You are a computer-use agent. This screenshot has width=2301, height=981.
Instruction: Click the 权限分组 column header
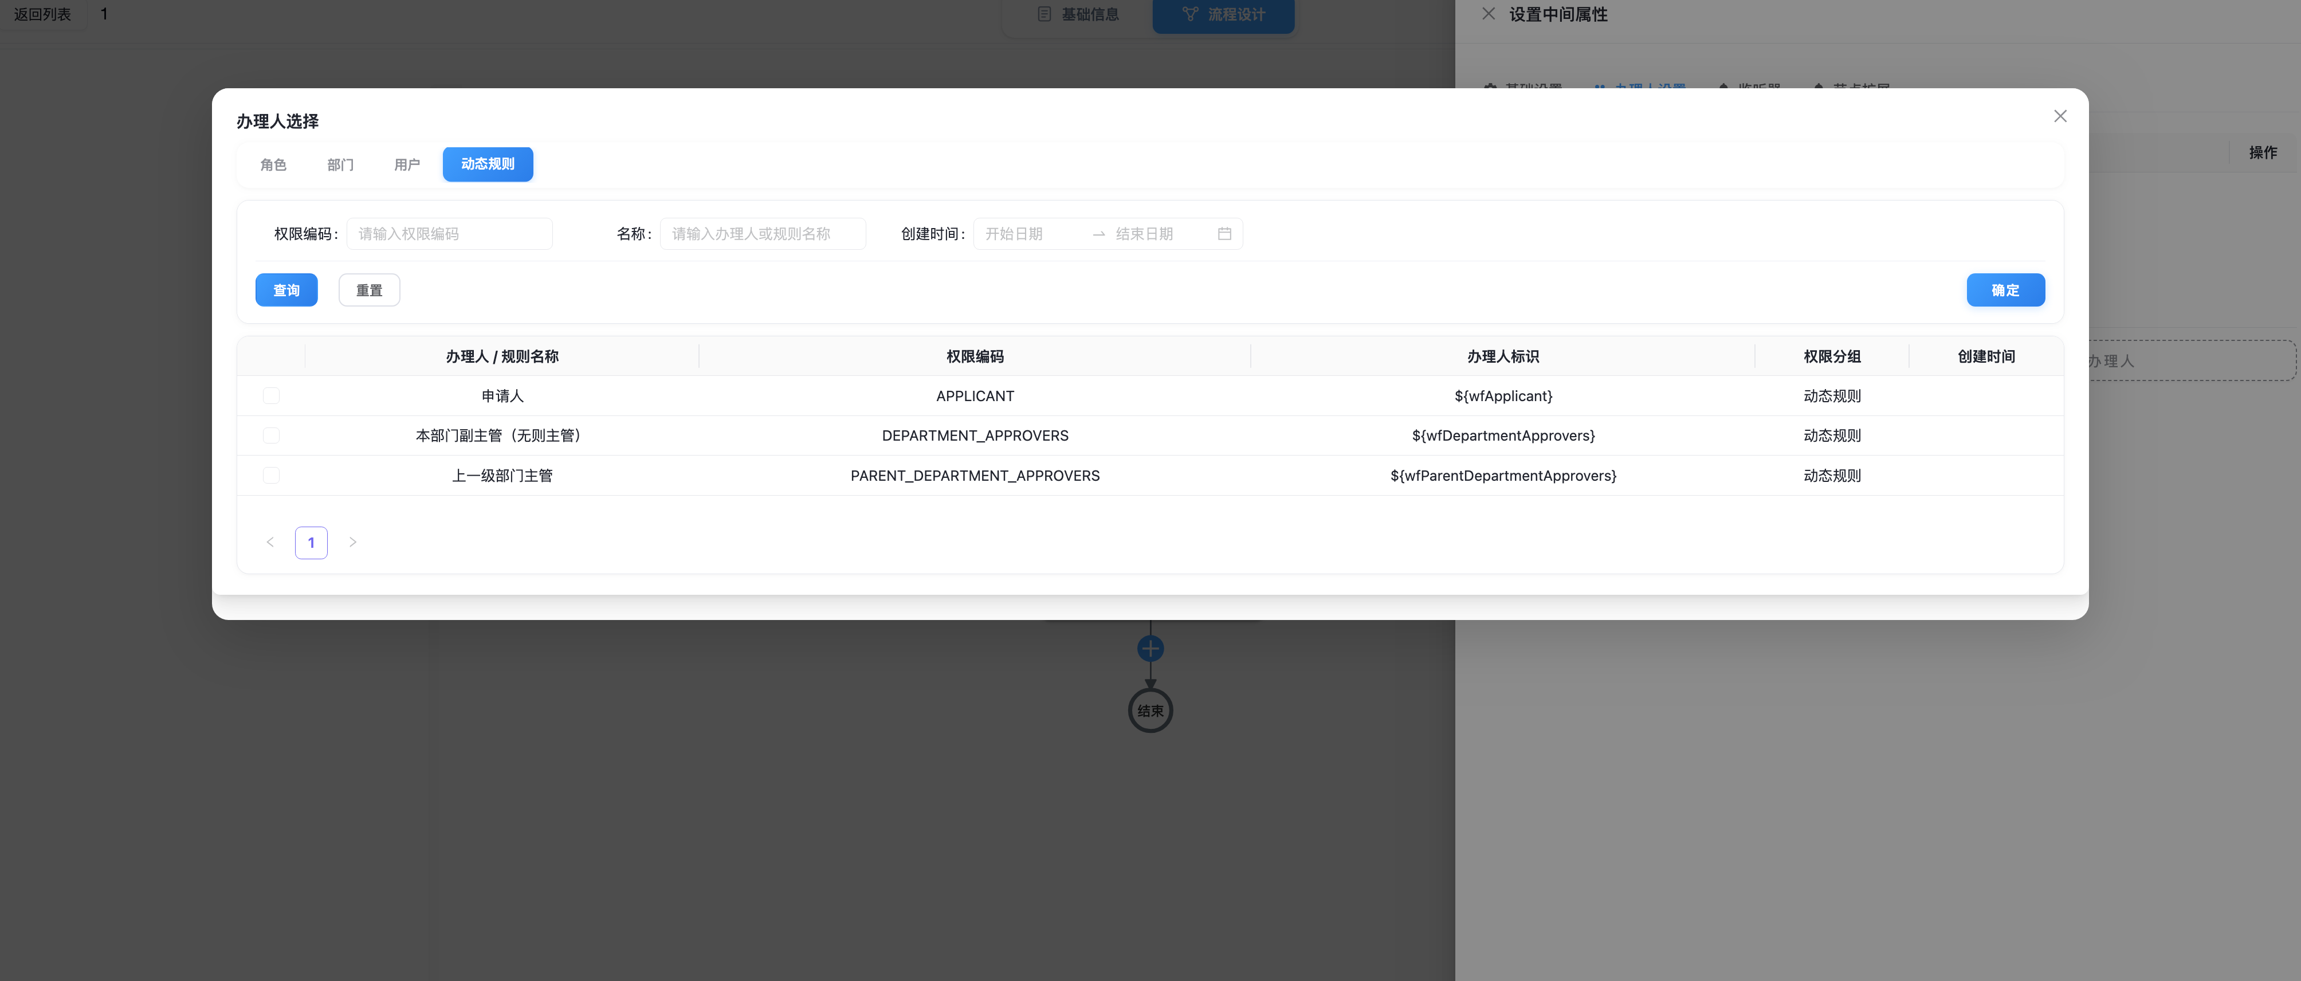1832,356
